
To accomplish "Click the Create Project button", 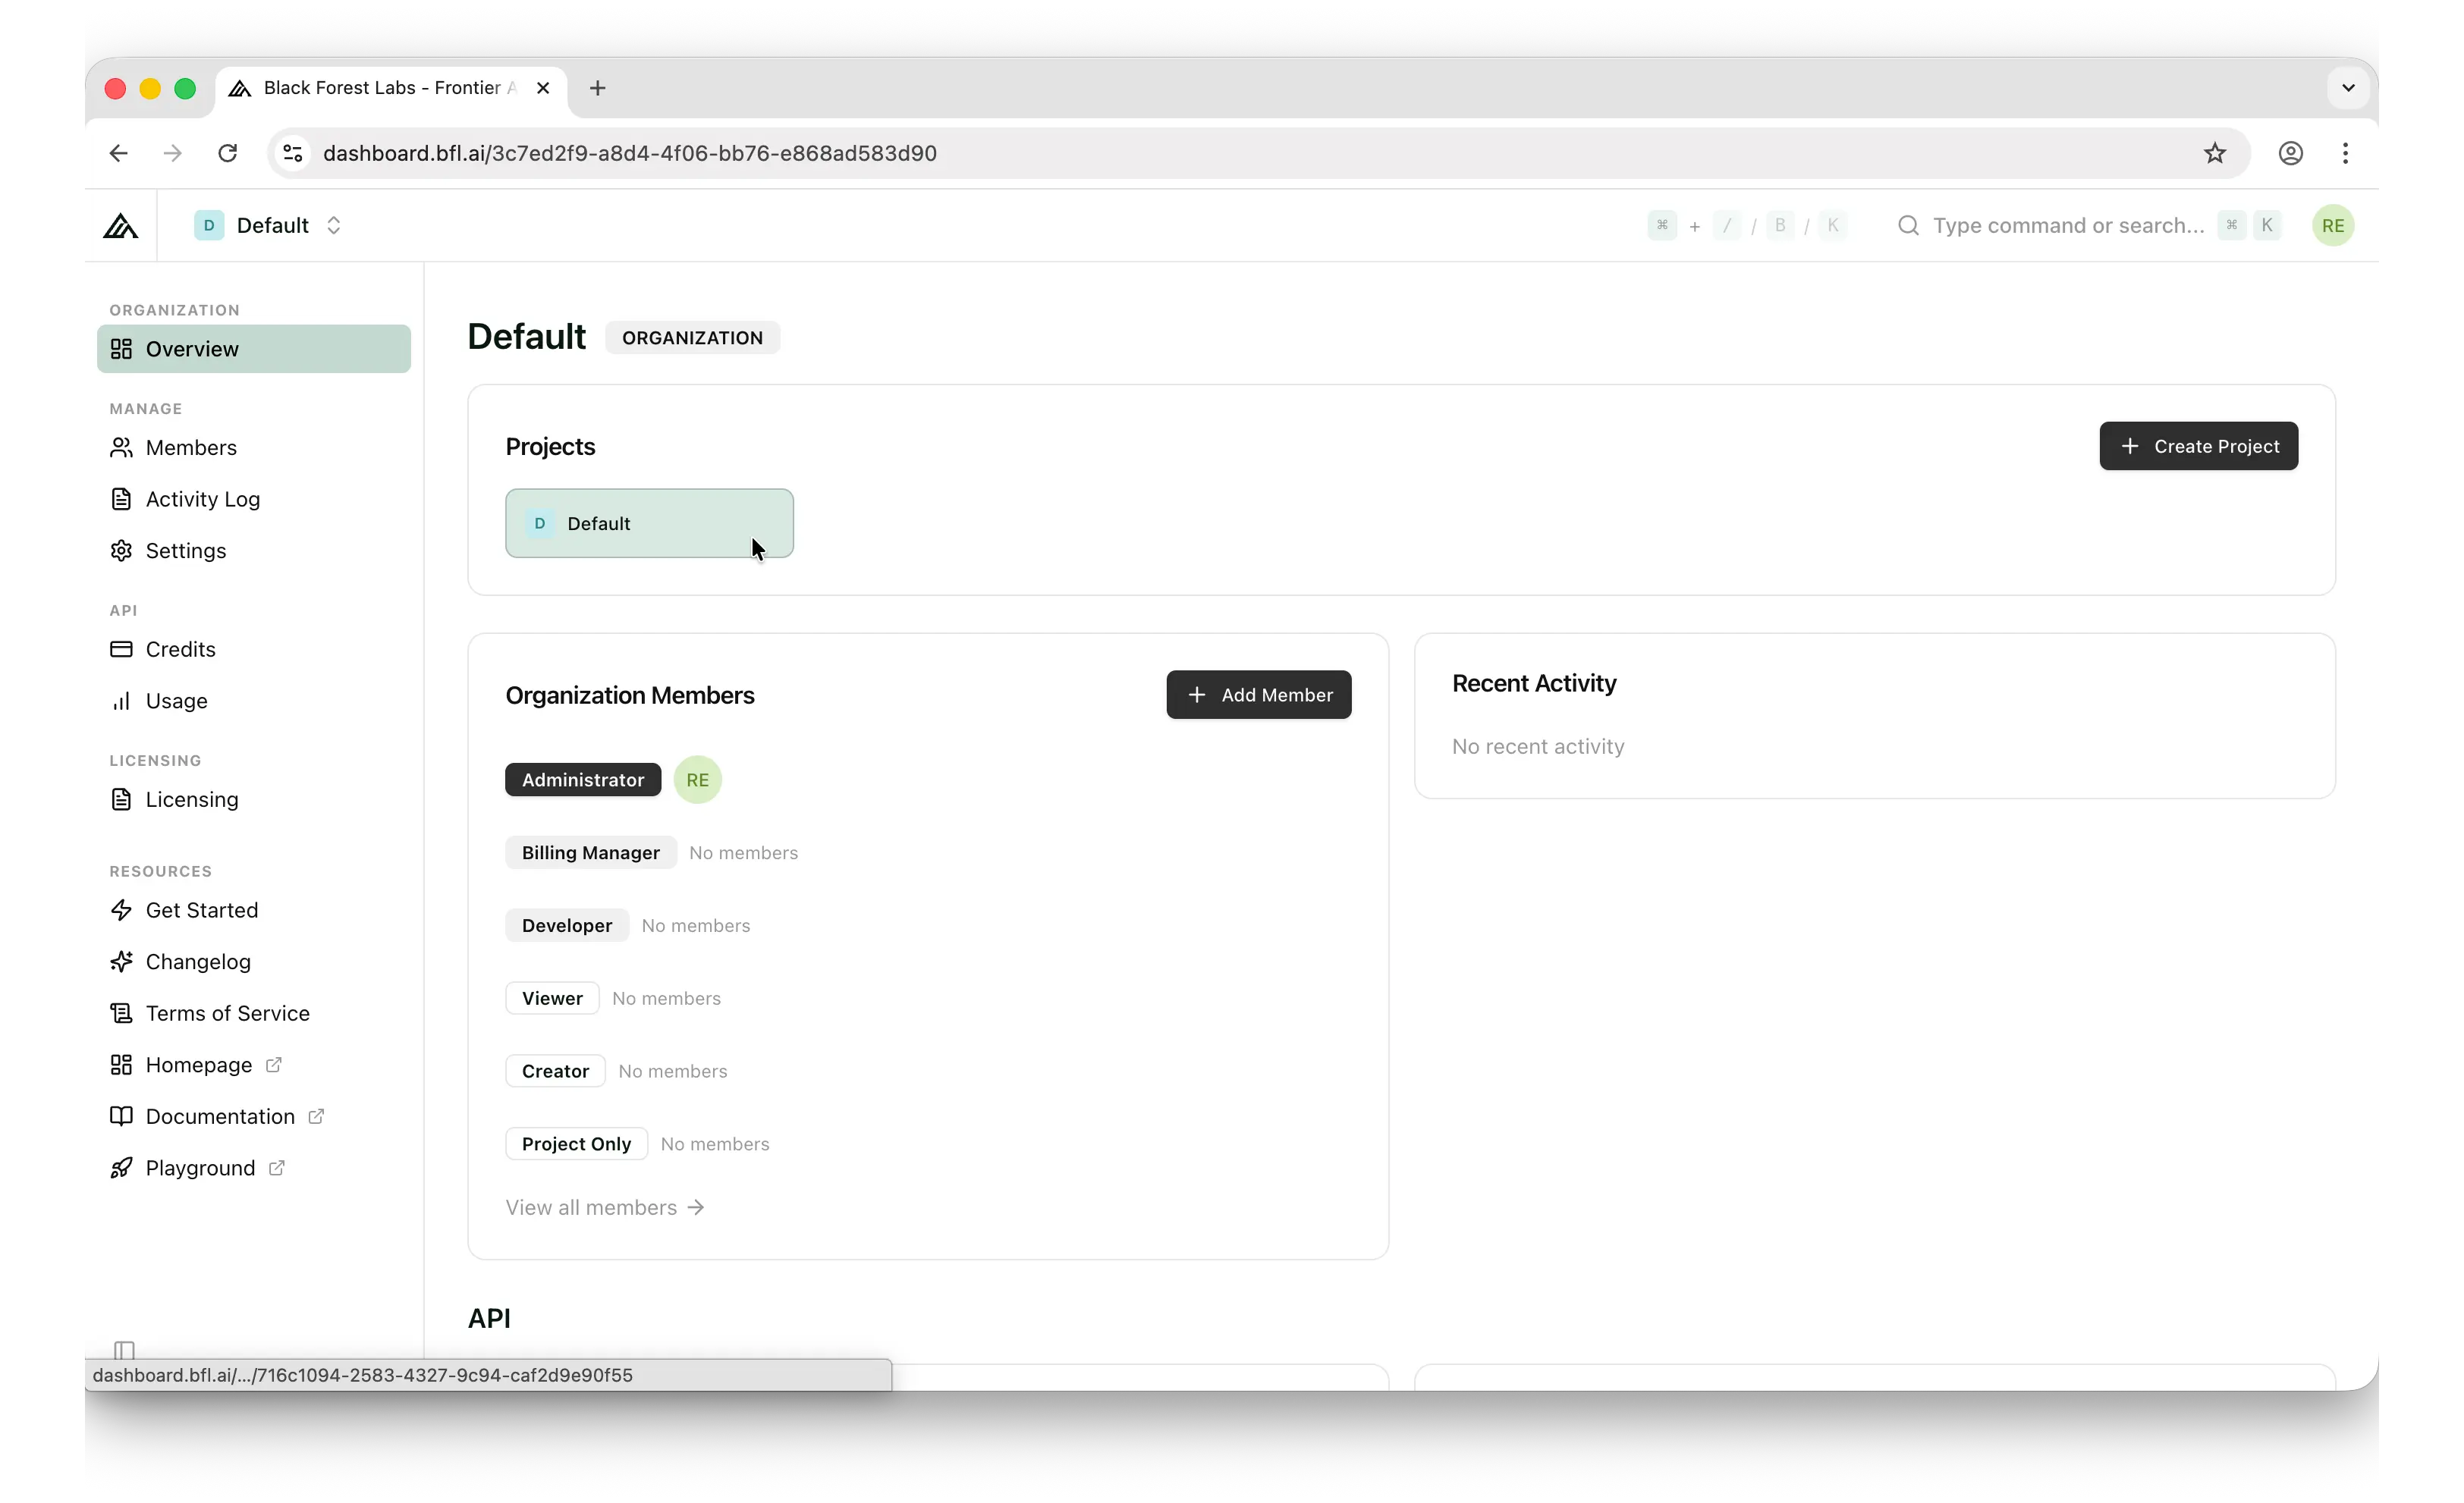I will (2199, 446).
